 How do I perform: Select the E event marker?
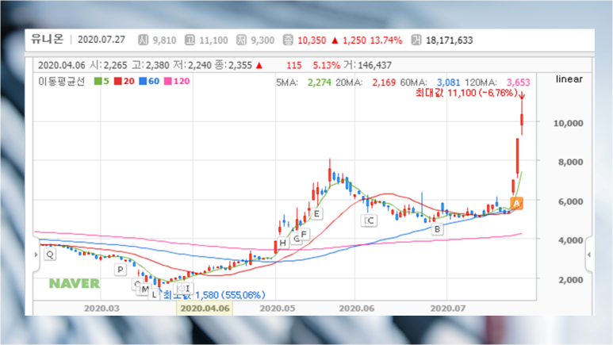click(316, 213)
